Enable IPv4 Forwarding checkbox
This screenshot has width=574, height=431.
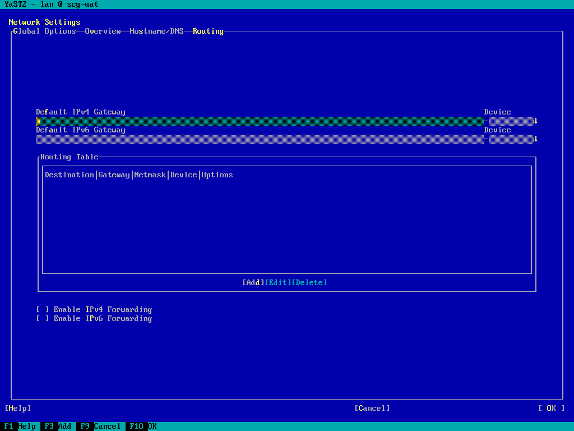(94, 309)
